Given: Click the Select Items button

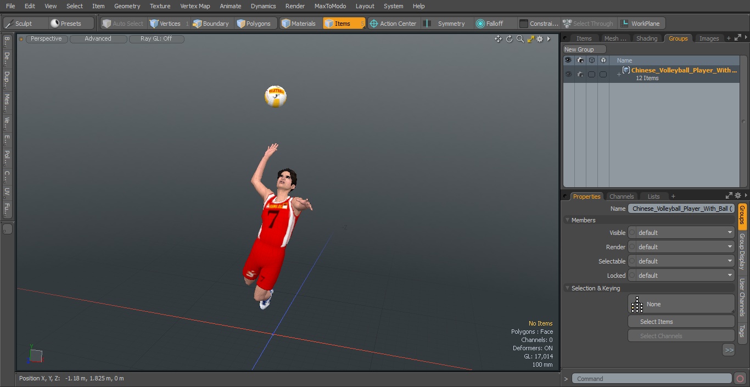Looking at the screenshot, I should [x=681, y=322].
